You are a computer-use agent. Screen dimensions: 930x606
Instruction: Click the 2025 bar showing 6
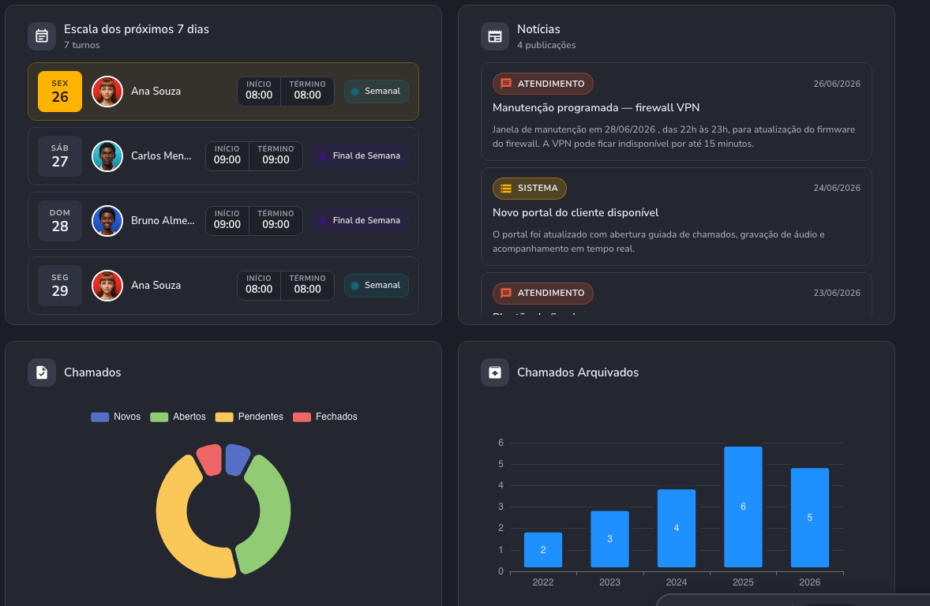tap(743, 507)
